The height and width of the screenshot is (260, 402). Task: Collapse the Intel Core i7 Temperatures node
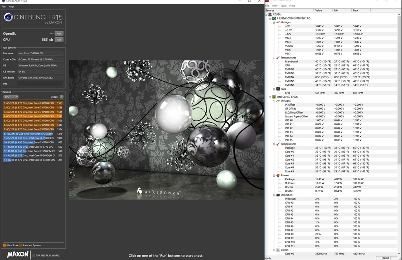click(x=274, y=144)
